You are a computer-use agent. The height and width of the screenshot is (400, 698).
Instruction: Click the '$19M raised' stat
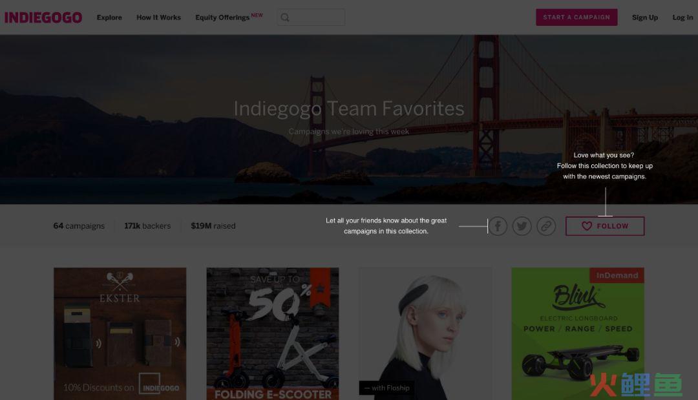[213, 226]
